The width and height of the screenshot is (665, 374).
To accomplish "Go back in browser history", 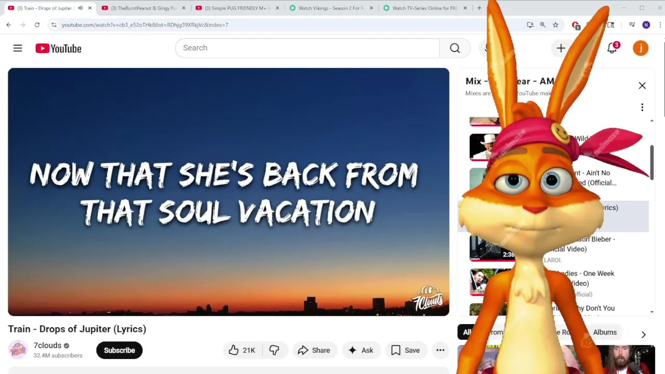I will [x=9, y=24].
